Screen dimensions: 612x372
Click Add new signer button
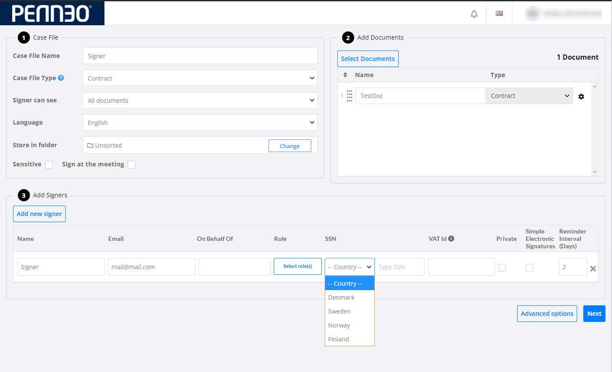[39, 214]
